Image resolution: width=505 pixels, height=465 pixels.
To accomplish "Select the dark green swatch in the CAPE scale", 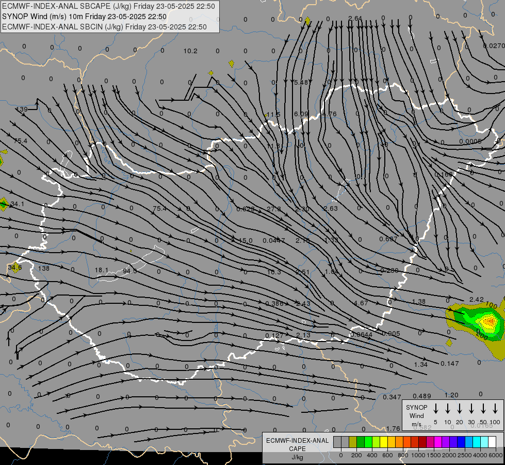I will point(361,442).
